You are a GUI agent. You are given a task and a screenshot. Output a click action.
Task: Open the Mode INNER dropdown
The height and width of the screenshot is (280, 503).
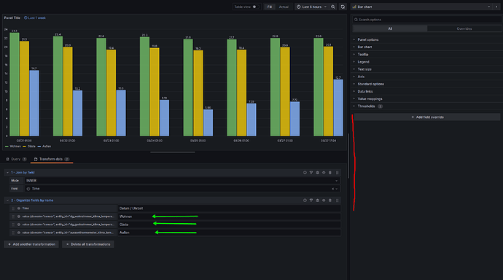pos(182,181)
